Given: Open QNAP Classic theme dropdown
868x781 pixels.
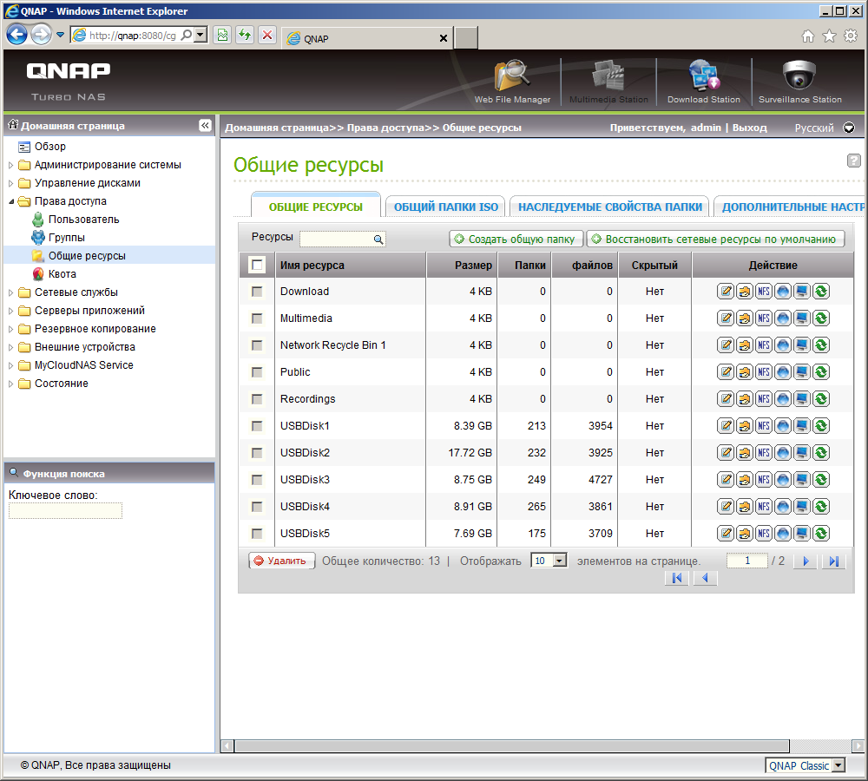Looking at the screenshot, I should 806,765.
